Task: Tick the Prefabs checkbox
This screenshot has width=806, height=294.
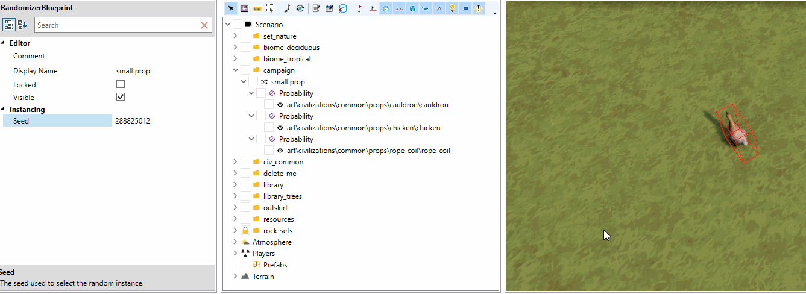Action: point(245,265)
